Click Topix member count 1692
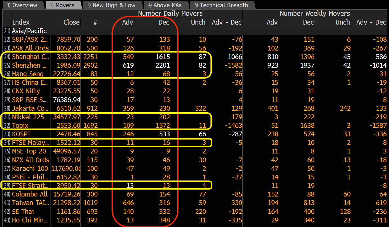This screenshot has width=389, height=227. (x=90, y=125)
